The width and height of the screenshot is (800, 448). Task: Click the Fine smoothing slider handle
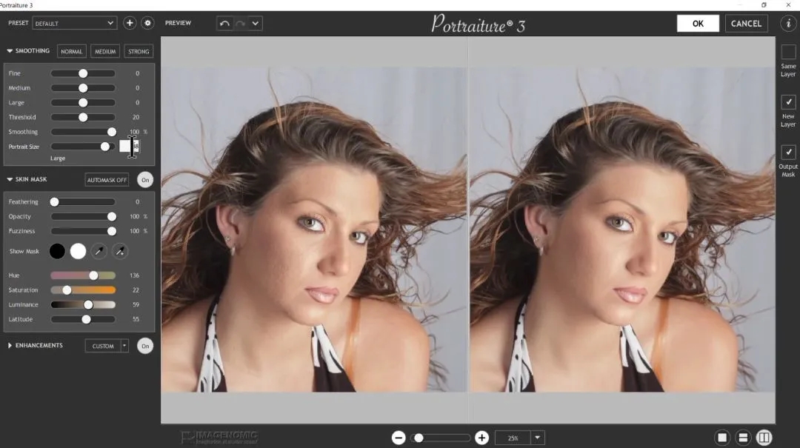[83, 73]
